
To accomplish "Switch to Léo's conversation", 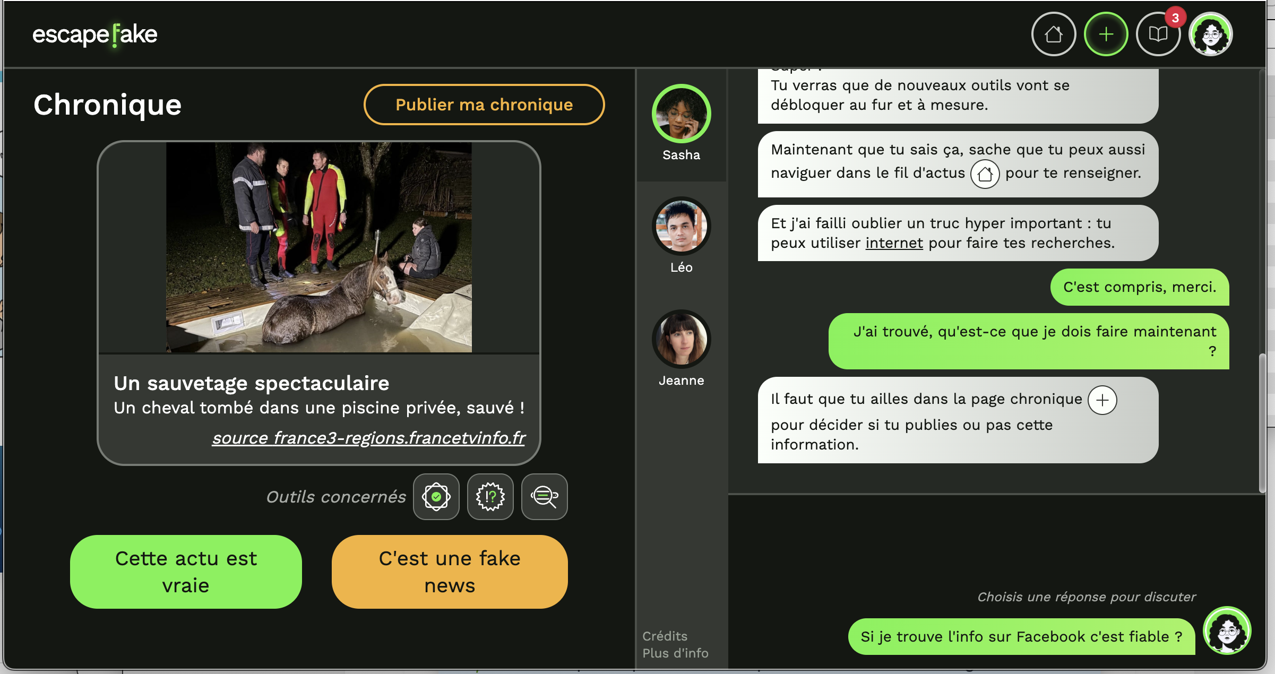I will 681,236.
